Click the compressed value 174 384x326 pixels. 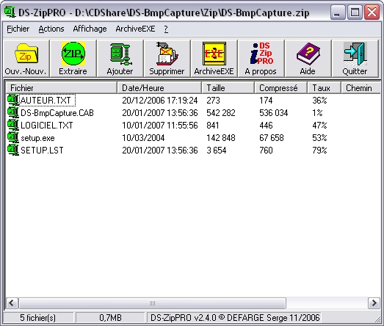pyautogui.click(x=266, y=101)
